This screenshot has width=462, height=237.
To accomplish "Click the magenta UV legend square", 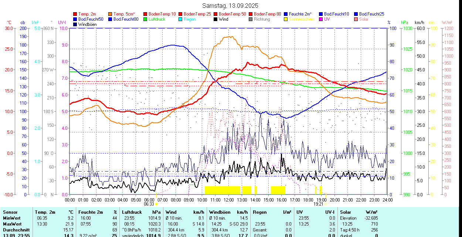I will (x=321, y=19).
